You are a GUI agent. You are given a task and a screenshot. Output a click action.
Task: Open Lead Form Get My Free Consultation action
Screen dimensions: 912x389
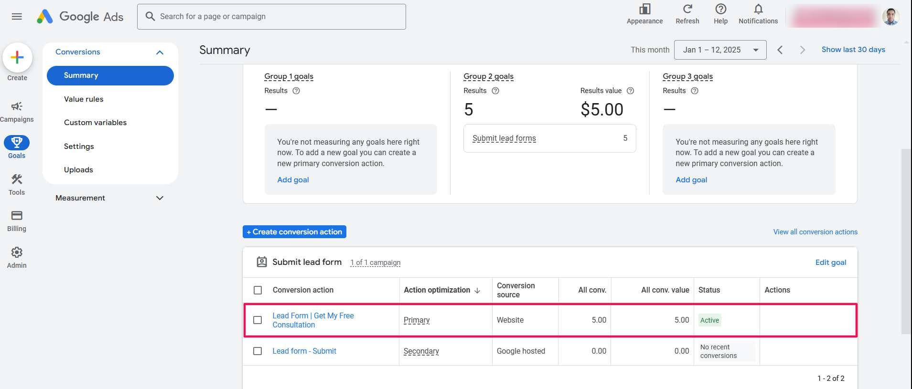(313, 320)
